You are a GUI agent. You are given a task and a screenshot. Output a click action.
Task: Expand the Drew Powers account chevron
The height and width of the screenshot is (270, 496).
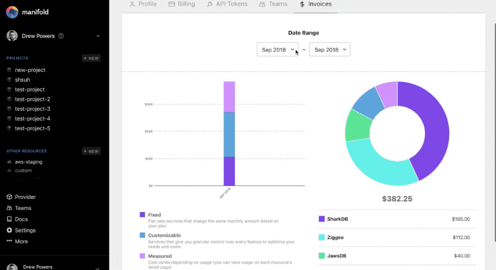[x=98, y=36]
